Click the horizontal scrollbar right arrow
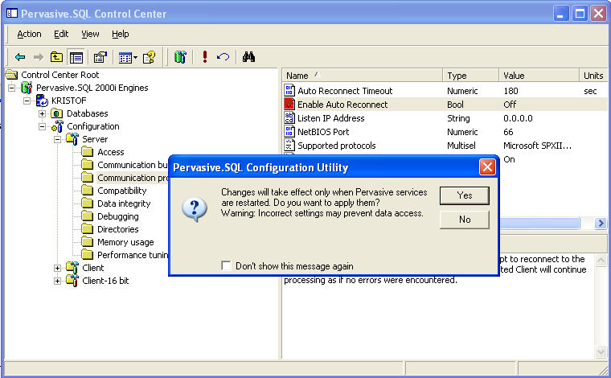This screenshot has width=611, height=378. coord(601,223)
